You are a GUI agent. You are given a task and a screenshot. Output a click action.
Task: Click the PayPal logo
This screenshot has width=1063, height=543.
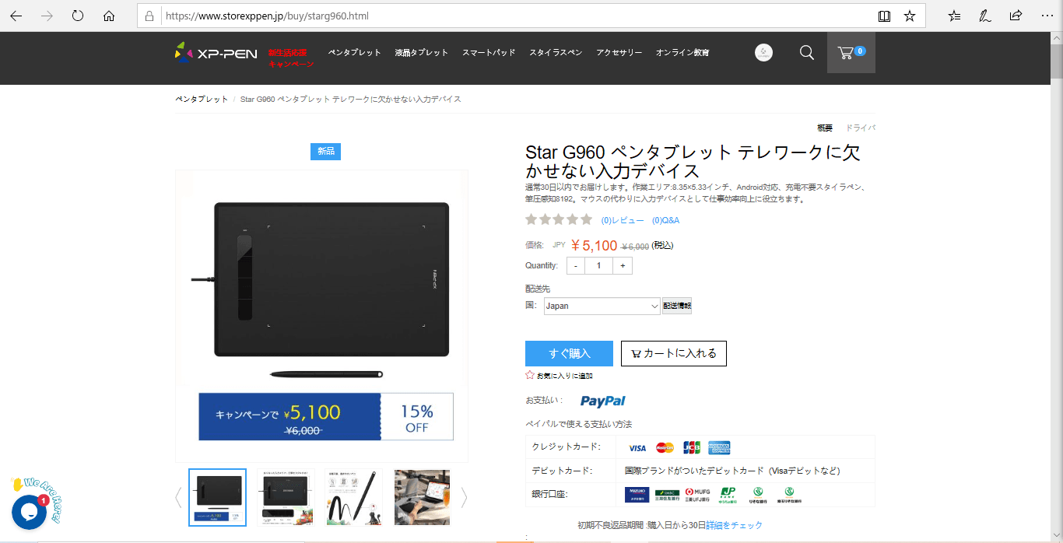coord(603,401)
